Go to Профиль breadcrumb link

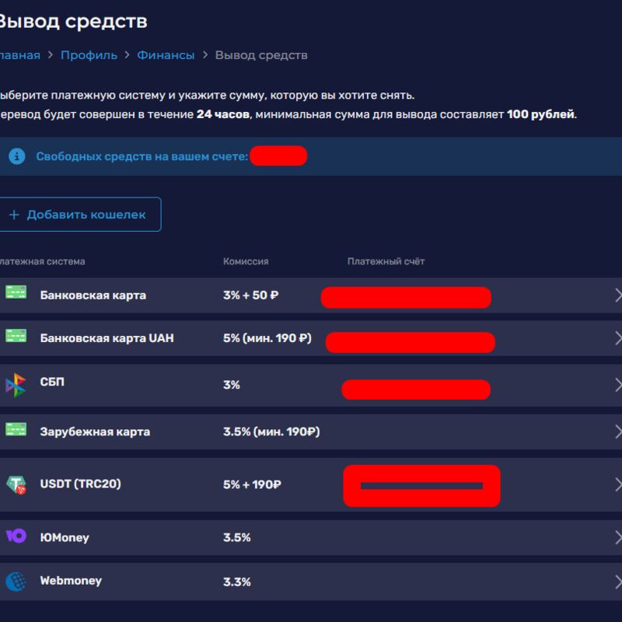coord(89,55)
